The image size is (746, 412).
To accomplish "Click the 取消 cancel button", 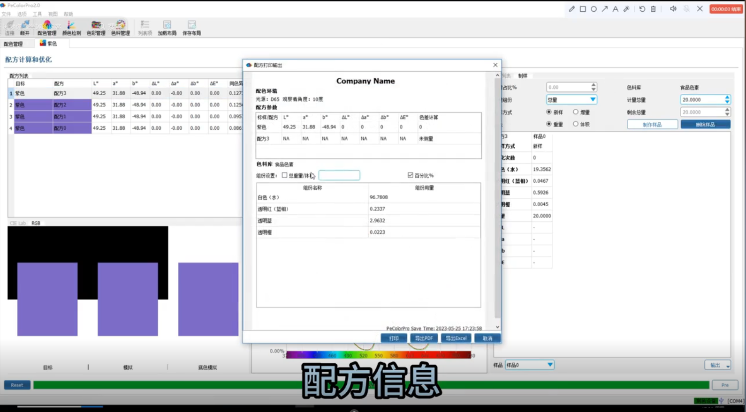I will tap(487, 338).
